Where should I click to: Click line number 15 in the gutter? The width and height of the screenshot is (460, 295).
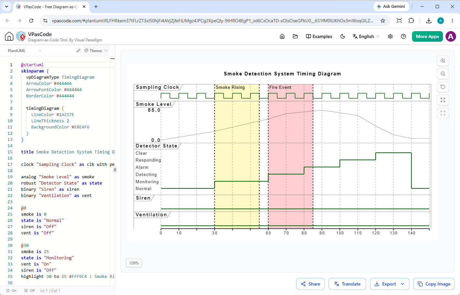10,152
